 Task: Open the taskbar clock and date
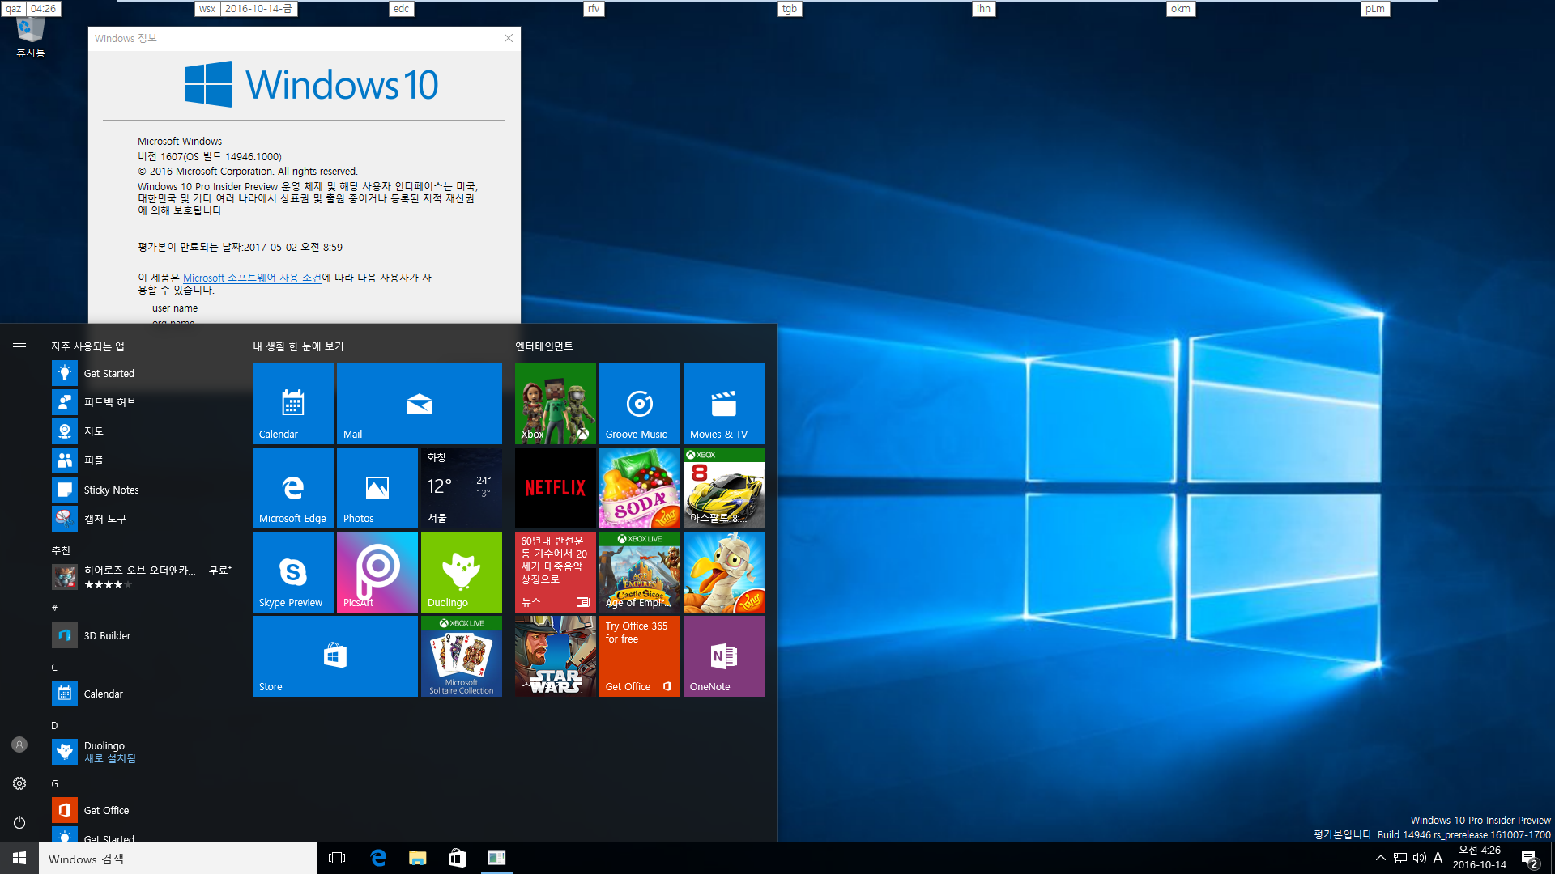[x=1480, y=858]
